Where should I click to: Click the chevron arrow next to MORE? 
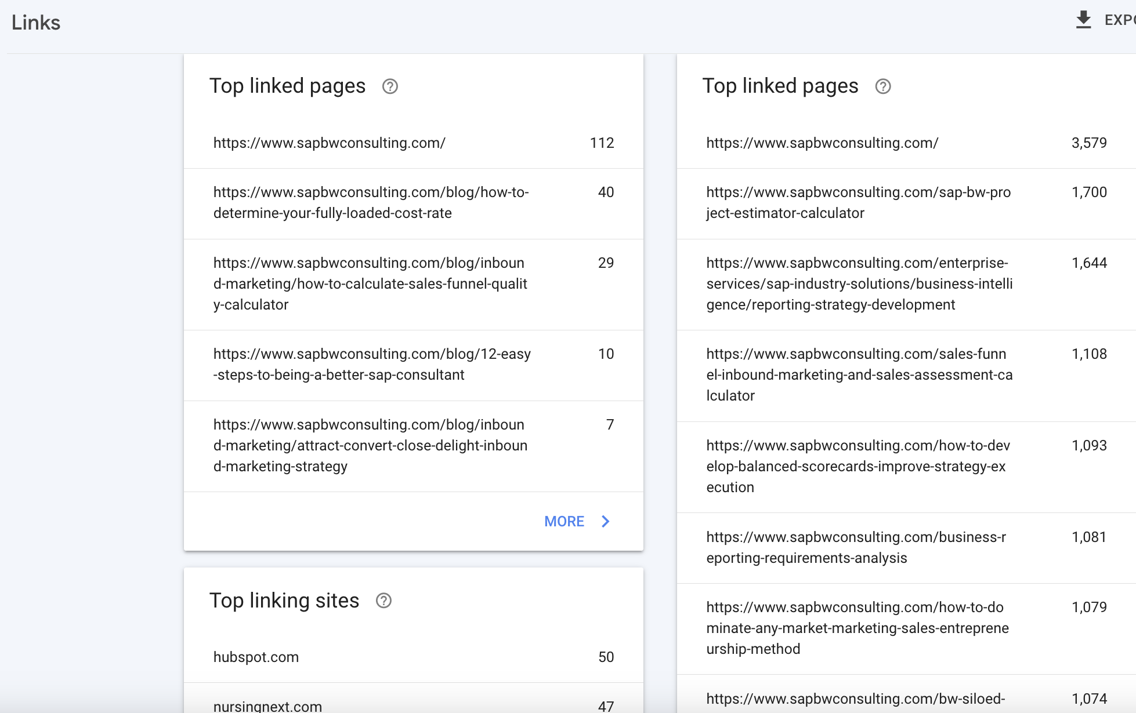tap(606, 521)
